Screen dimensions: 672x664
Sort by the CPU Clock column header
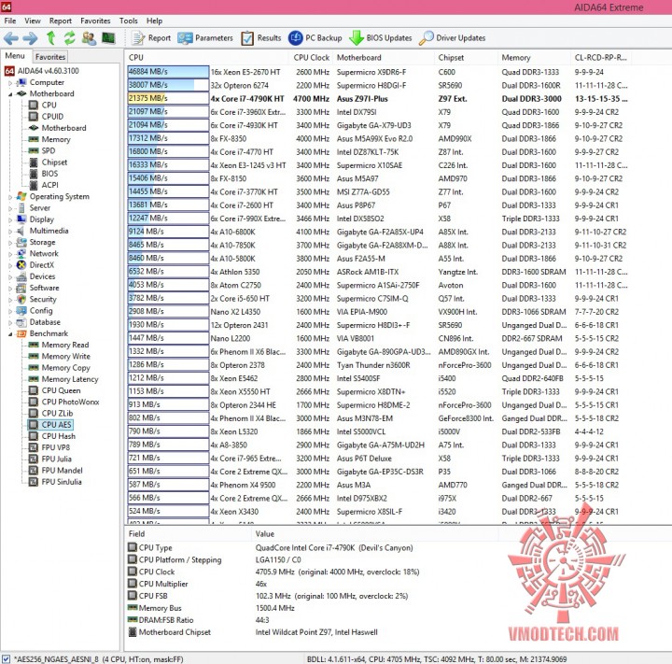[311, 58]
